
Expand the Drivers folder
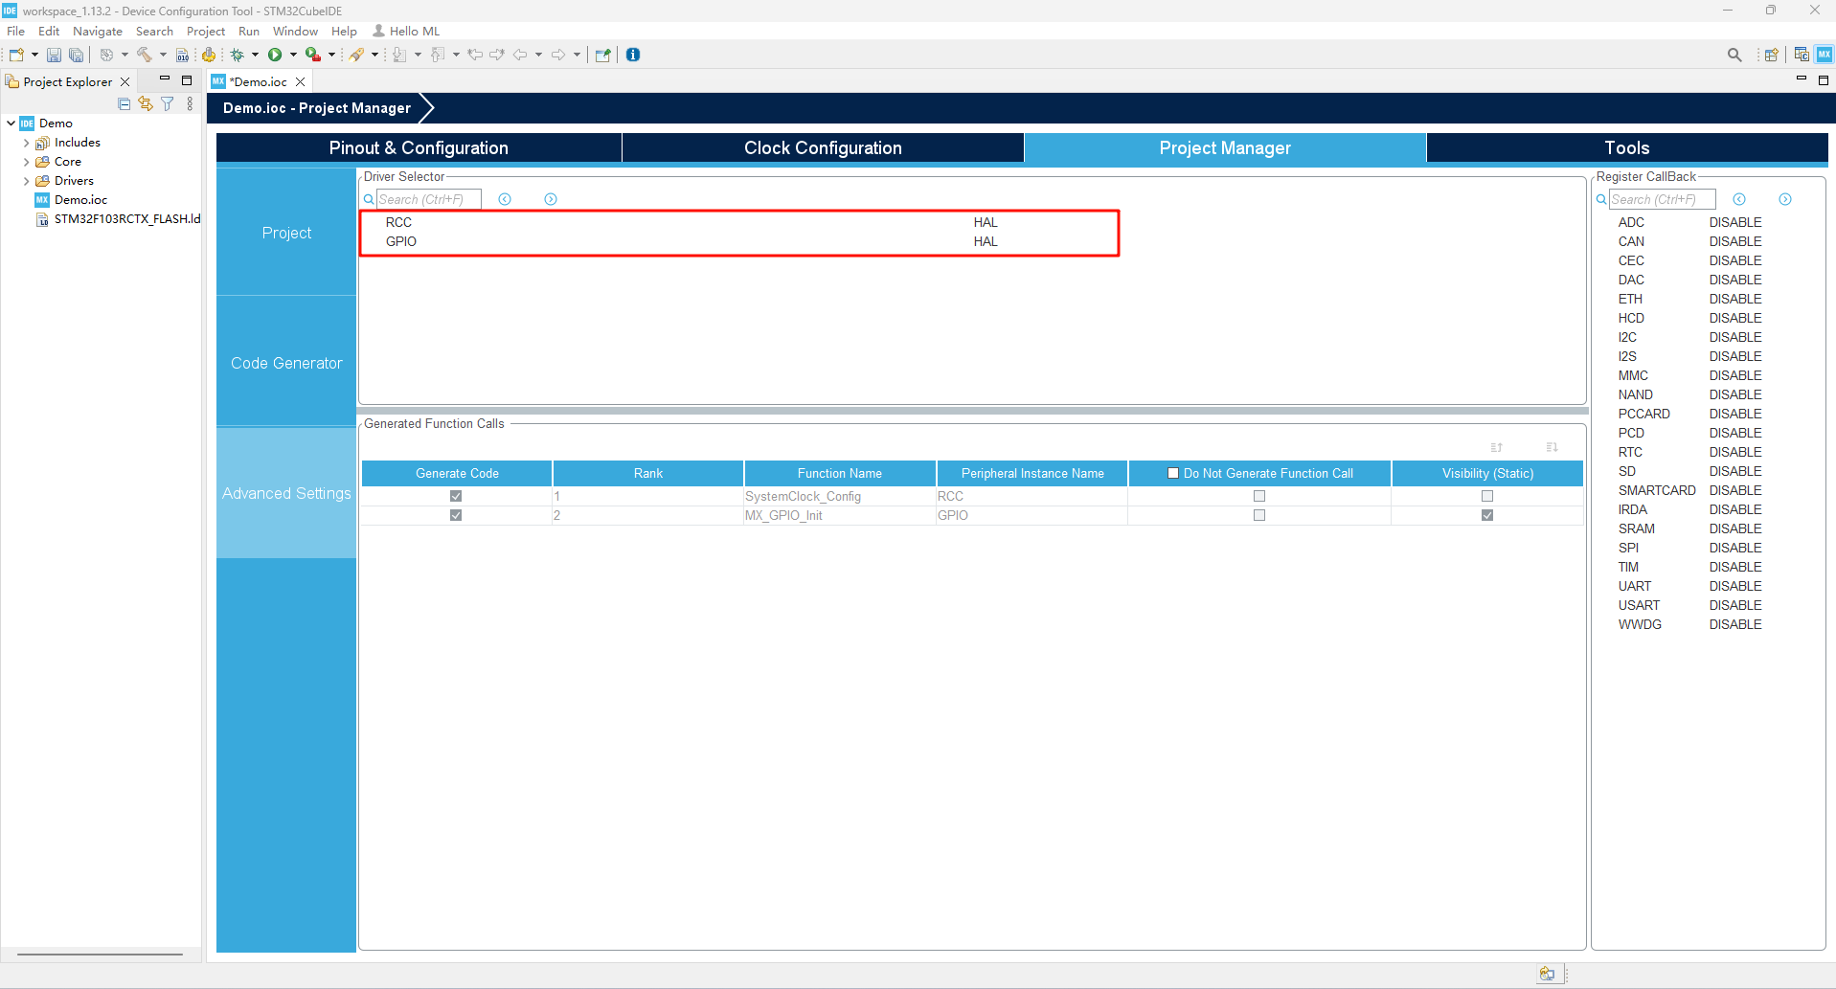(x=26, y=181)
